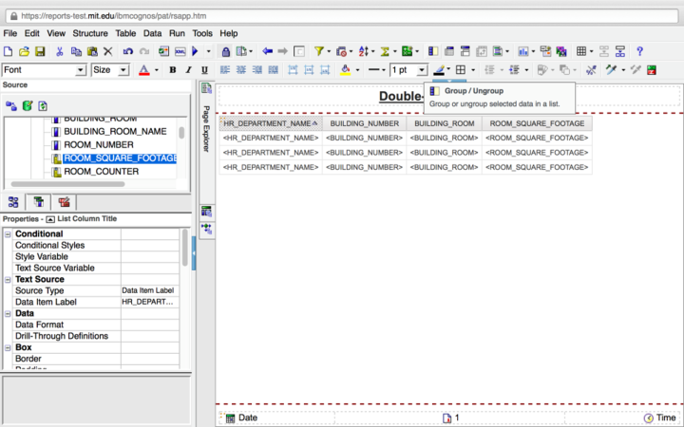The image size is (684, 427).
Task: Click the Undo icon in toolbar
Action: tap(125, 51)
